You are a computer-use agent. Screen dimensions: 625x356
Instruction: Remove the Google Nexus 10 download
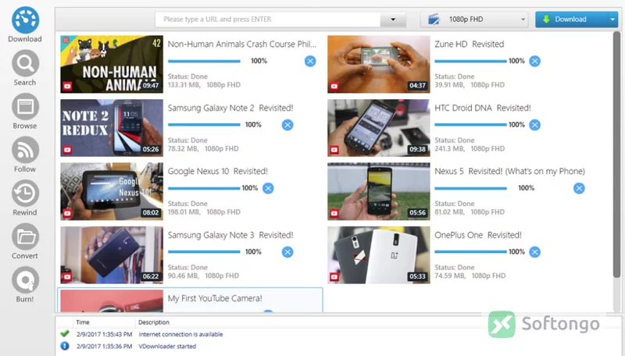(268, 188)
